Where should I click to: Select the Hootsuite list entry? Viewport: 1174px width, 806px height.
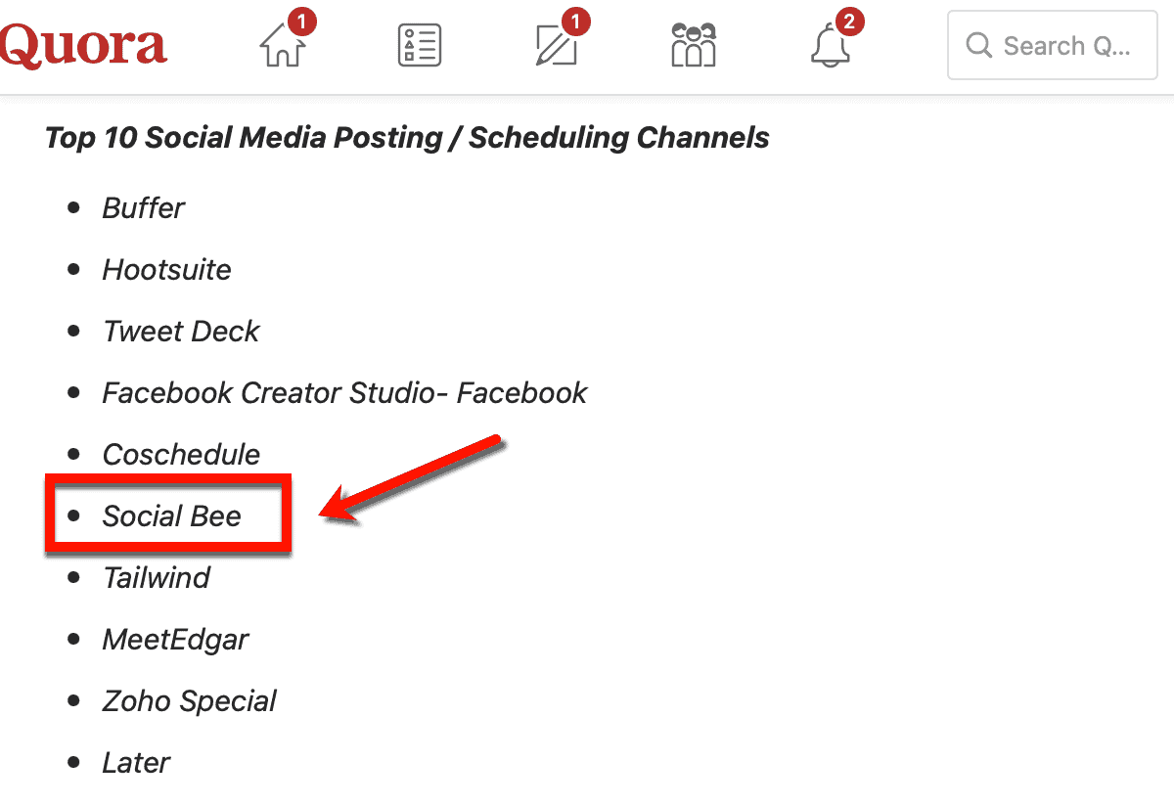click(x=166, y=270)
